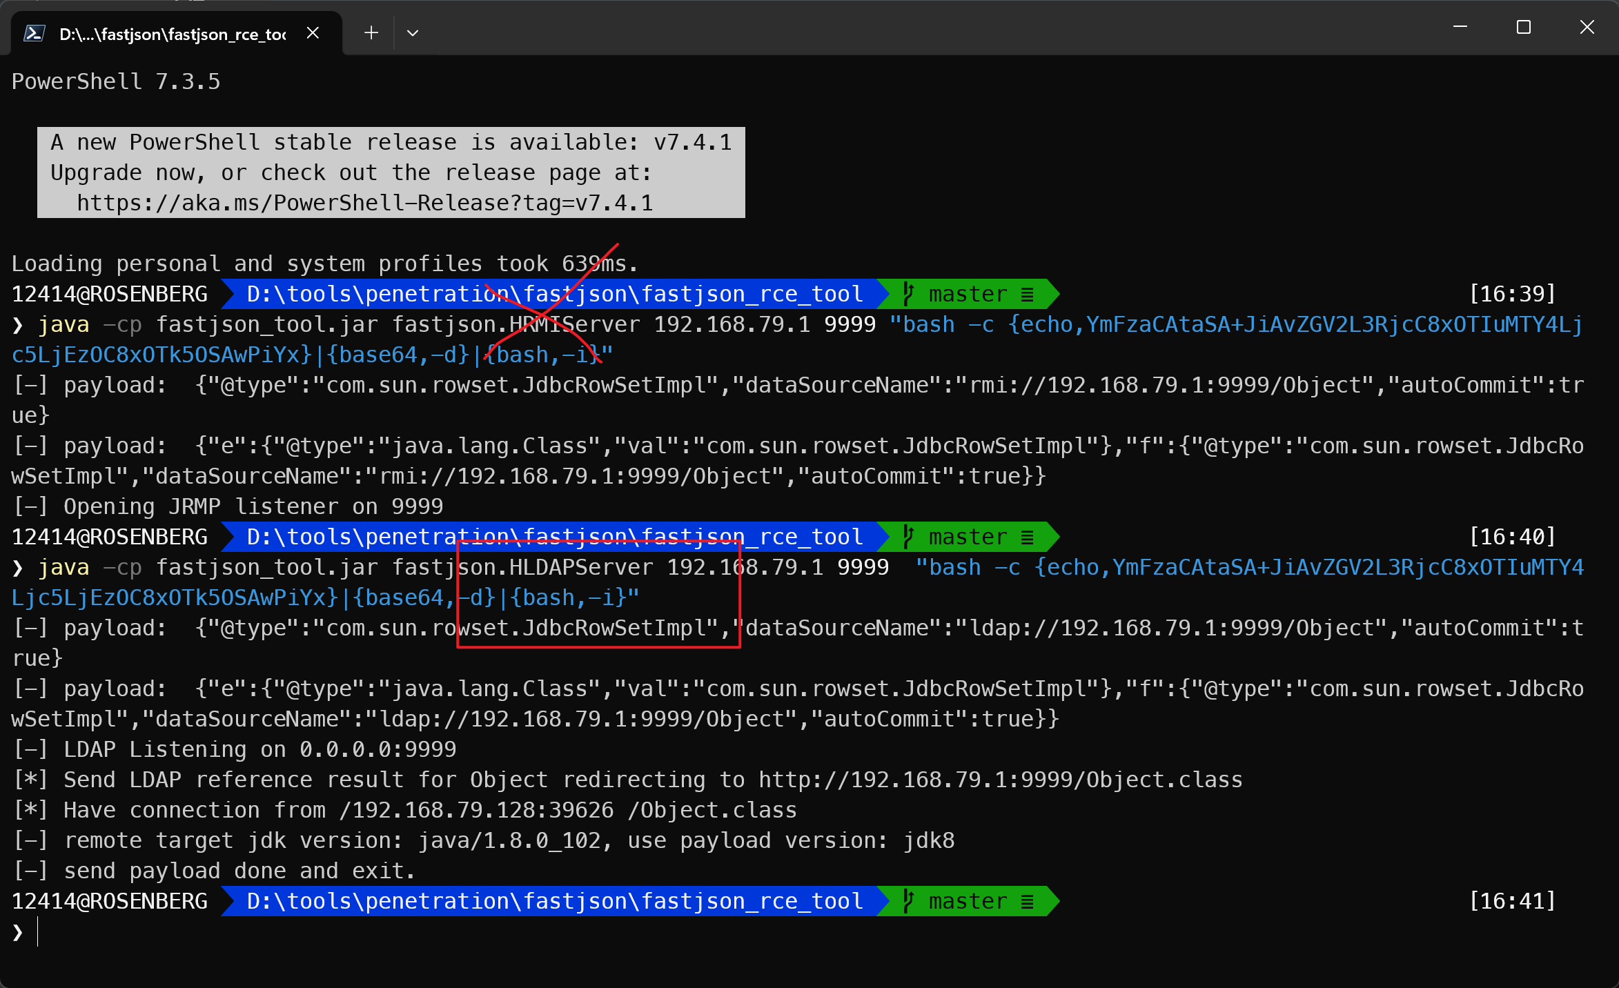Screen dimensions: 1619x988
Task: Click the first rmi JdbcRowSetImpl payload line
Action: [x=797, y=400]
